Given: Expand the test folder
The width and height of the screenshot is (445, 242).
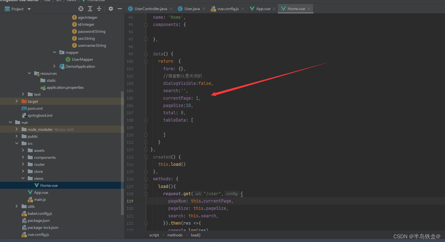Looking at the screenshot, I should pos(23,94).
